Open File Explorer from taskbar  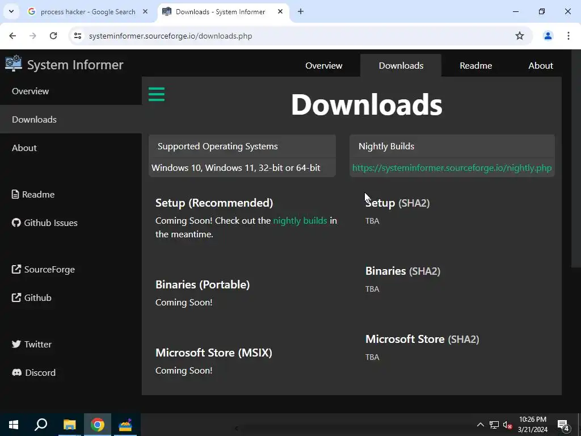coord(69,425)
